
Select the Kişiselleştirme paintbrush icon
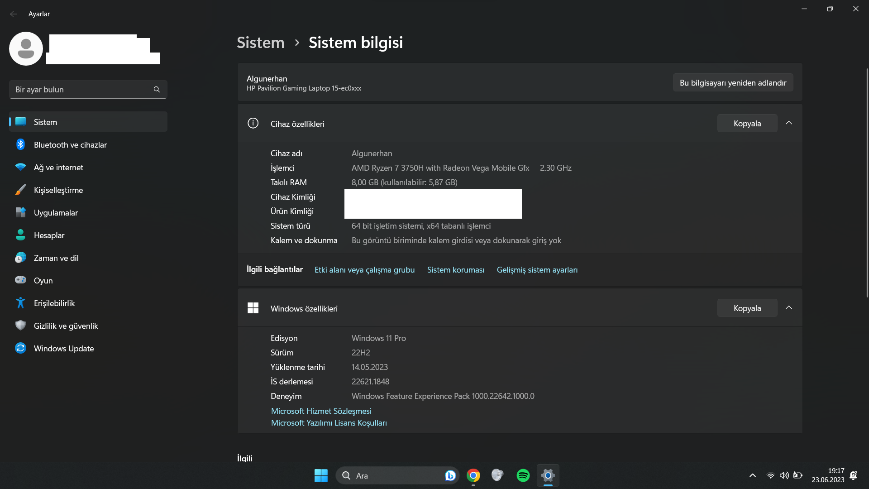[x=20, y=190]
